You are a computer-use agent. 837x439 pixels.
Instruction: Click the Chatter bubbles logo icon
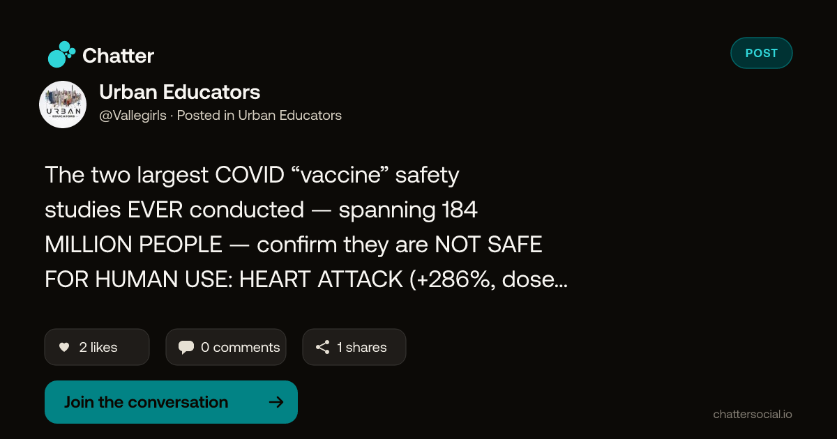pos(61,54)
